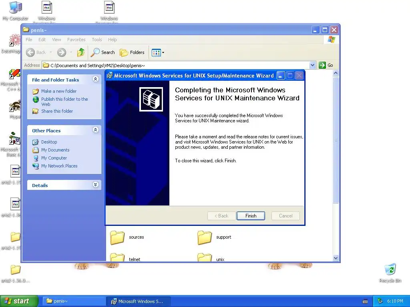410x307 pixels.
Task: Open My Computer desktop icon
Action: click(16, 11)
